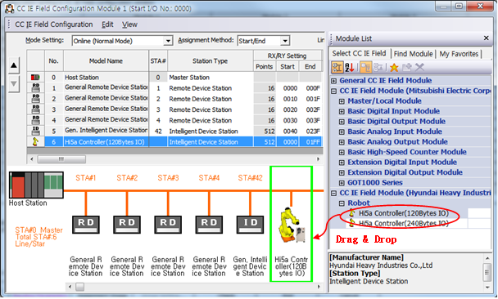Select the STA#2 RD device in diagram
498x299 pixels.
click(127, 225)
